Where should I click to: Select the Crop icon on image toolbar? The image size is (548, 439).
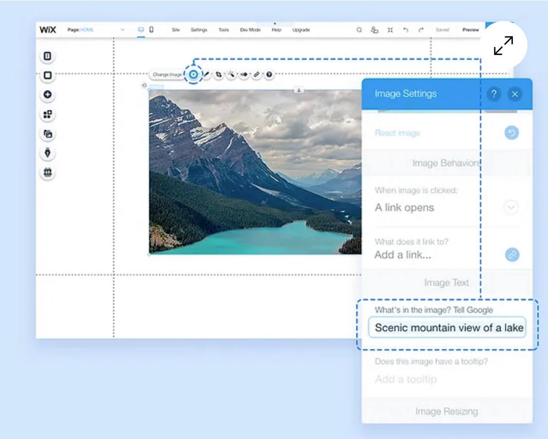pyautogui.click(x=219, y=74)
